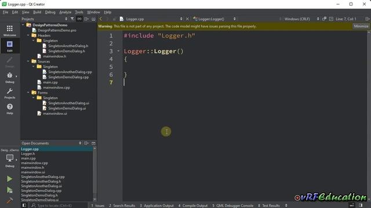Open the Logger.cpp document selector dropdown
The width and height of the screenshot is (371, 208).
[181, 19]
